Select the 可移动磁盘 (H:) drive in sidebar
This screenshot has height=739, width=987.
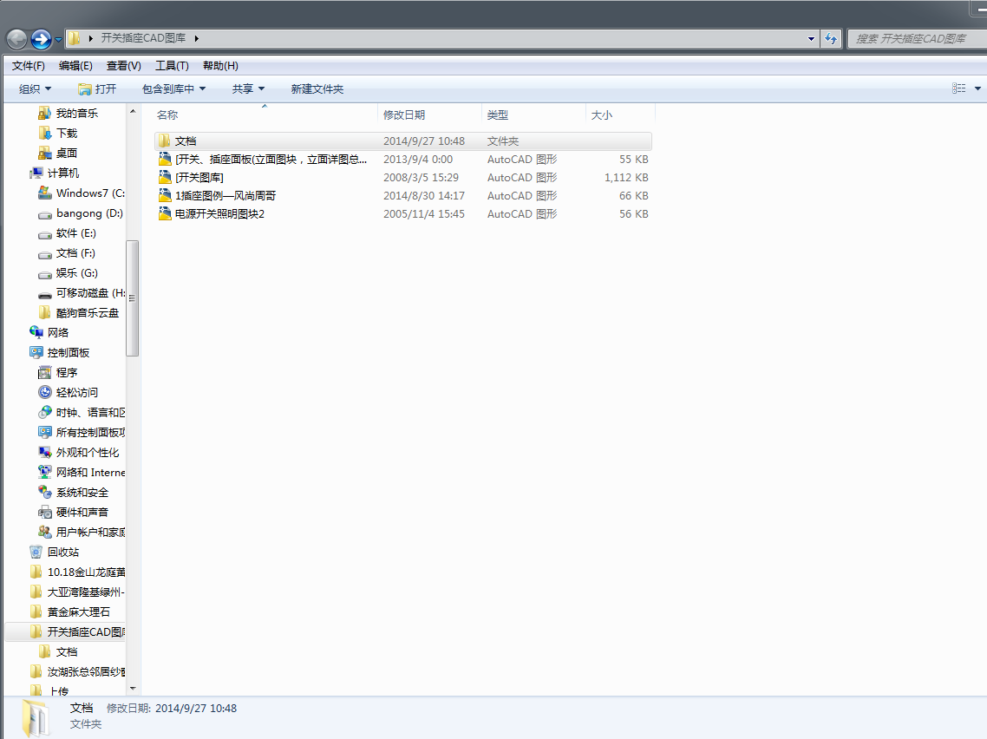pyautogui.click(x=82, y=292)
